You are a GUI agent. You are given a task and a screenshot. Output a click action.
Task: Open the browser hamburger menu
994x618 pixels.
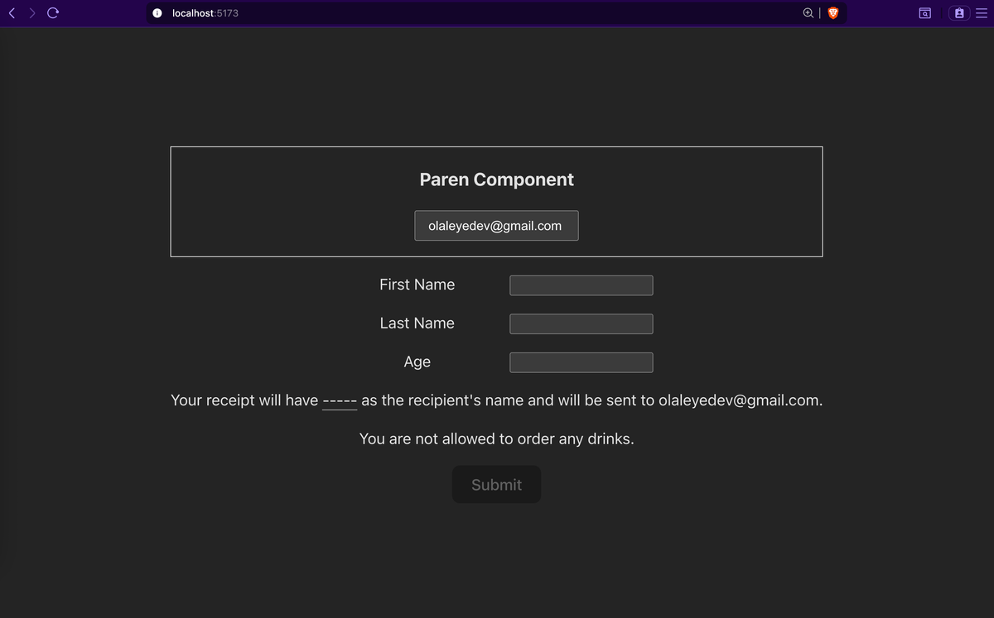pos(982,13)
